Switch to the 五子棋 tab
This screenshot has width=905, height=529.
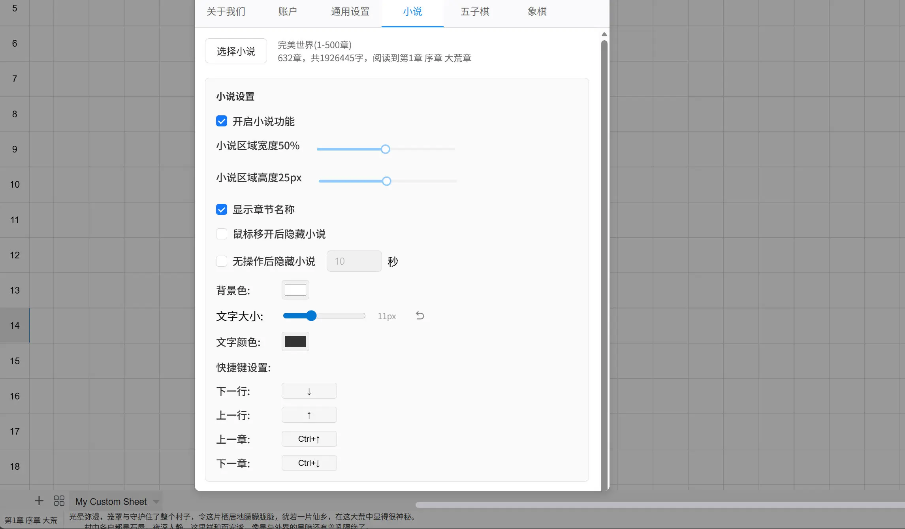pyautogui.click(x=474, y=11)
